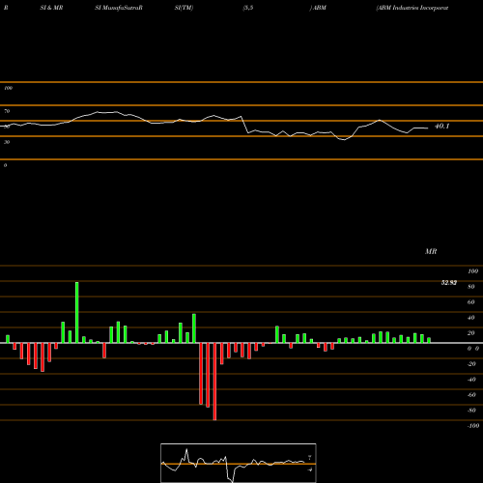Click the '(ABM Industries Incorporat' title text
The width and height of the screenshot is (483, 483).
(x=412, y=8)
